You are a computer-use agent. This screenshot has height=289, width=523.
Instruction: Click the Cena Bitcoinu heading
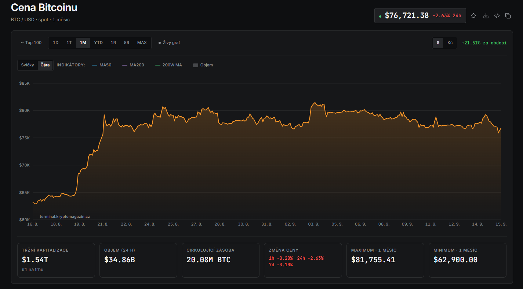[44, 7]
